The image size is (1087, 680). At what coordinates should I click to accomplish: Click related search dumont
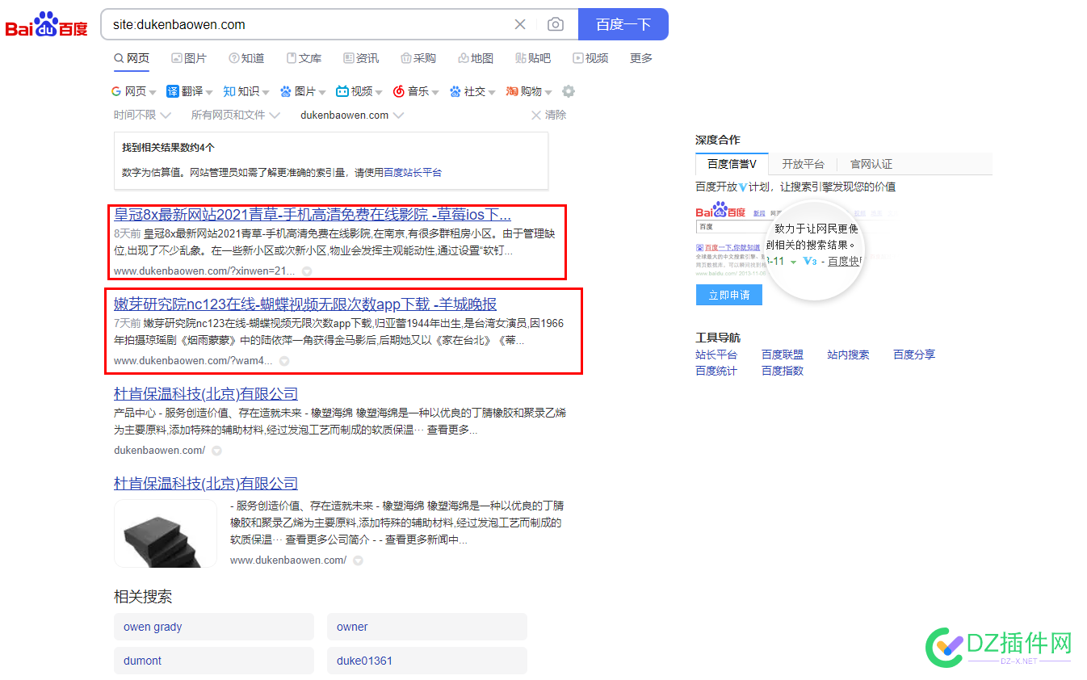point(213,661)
